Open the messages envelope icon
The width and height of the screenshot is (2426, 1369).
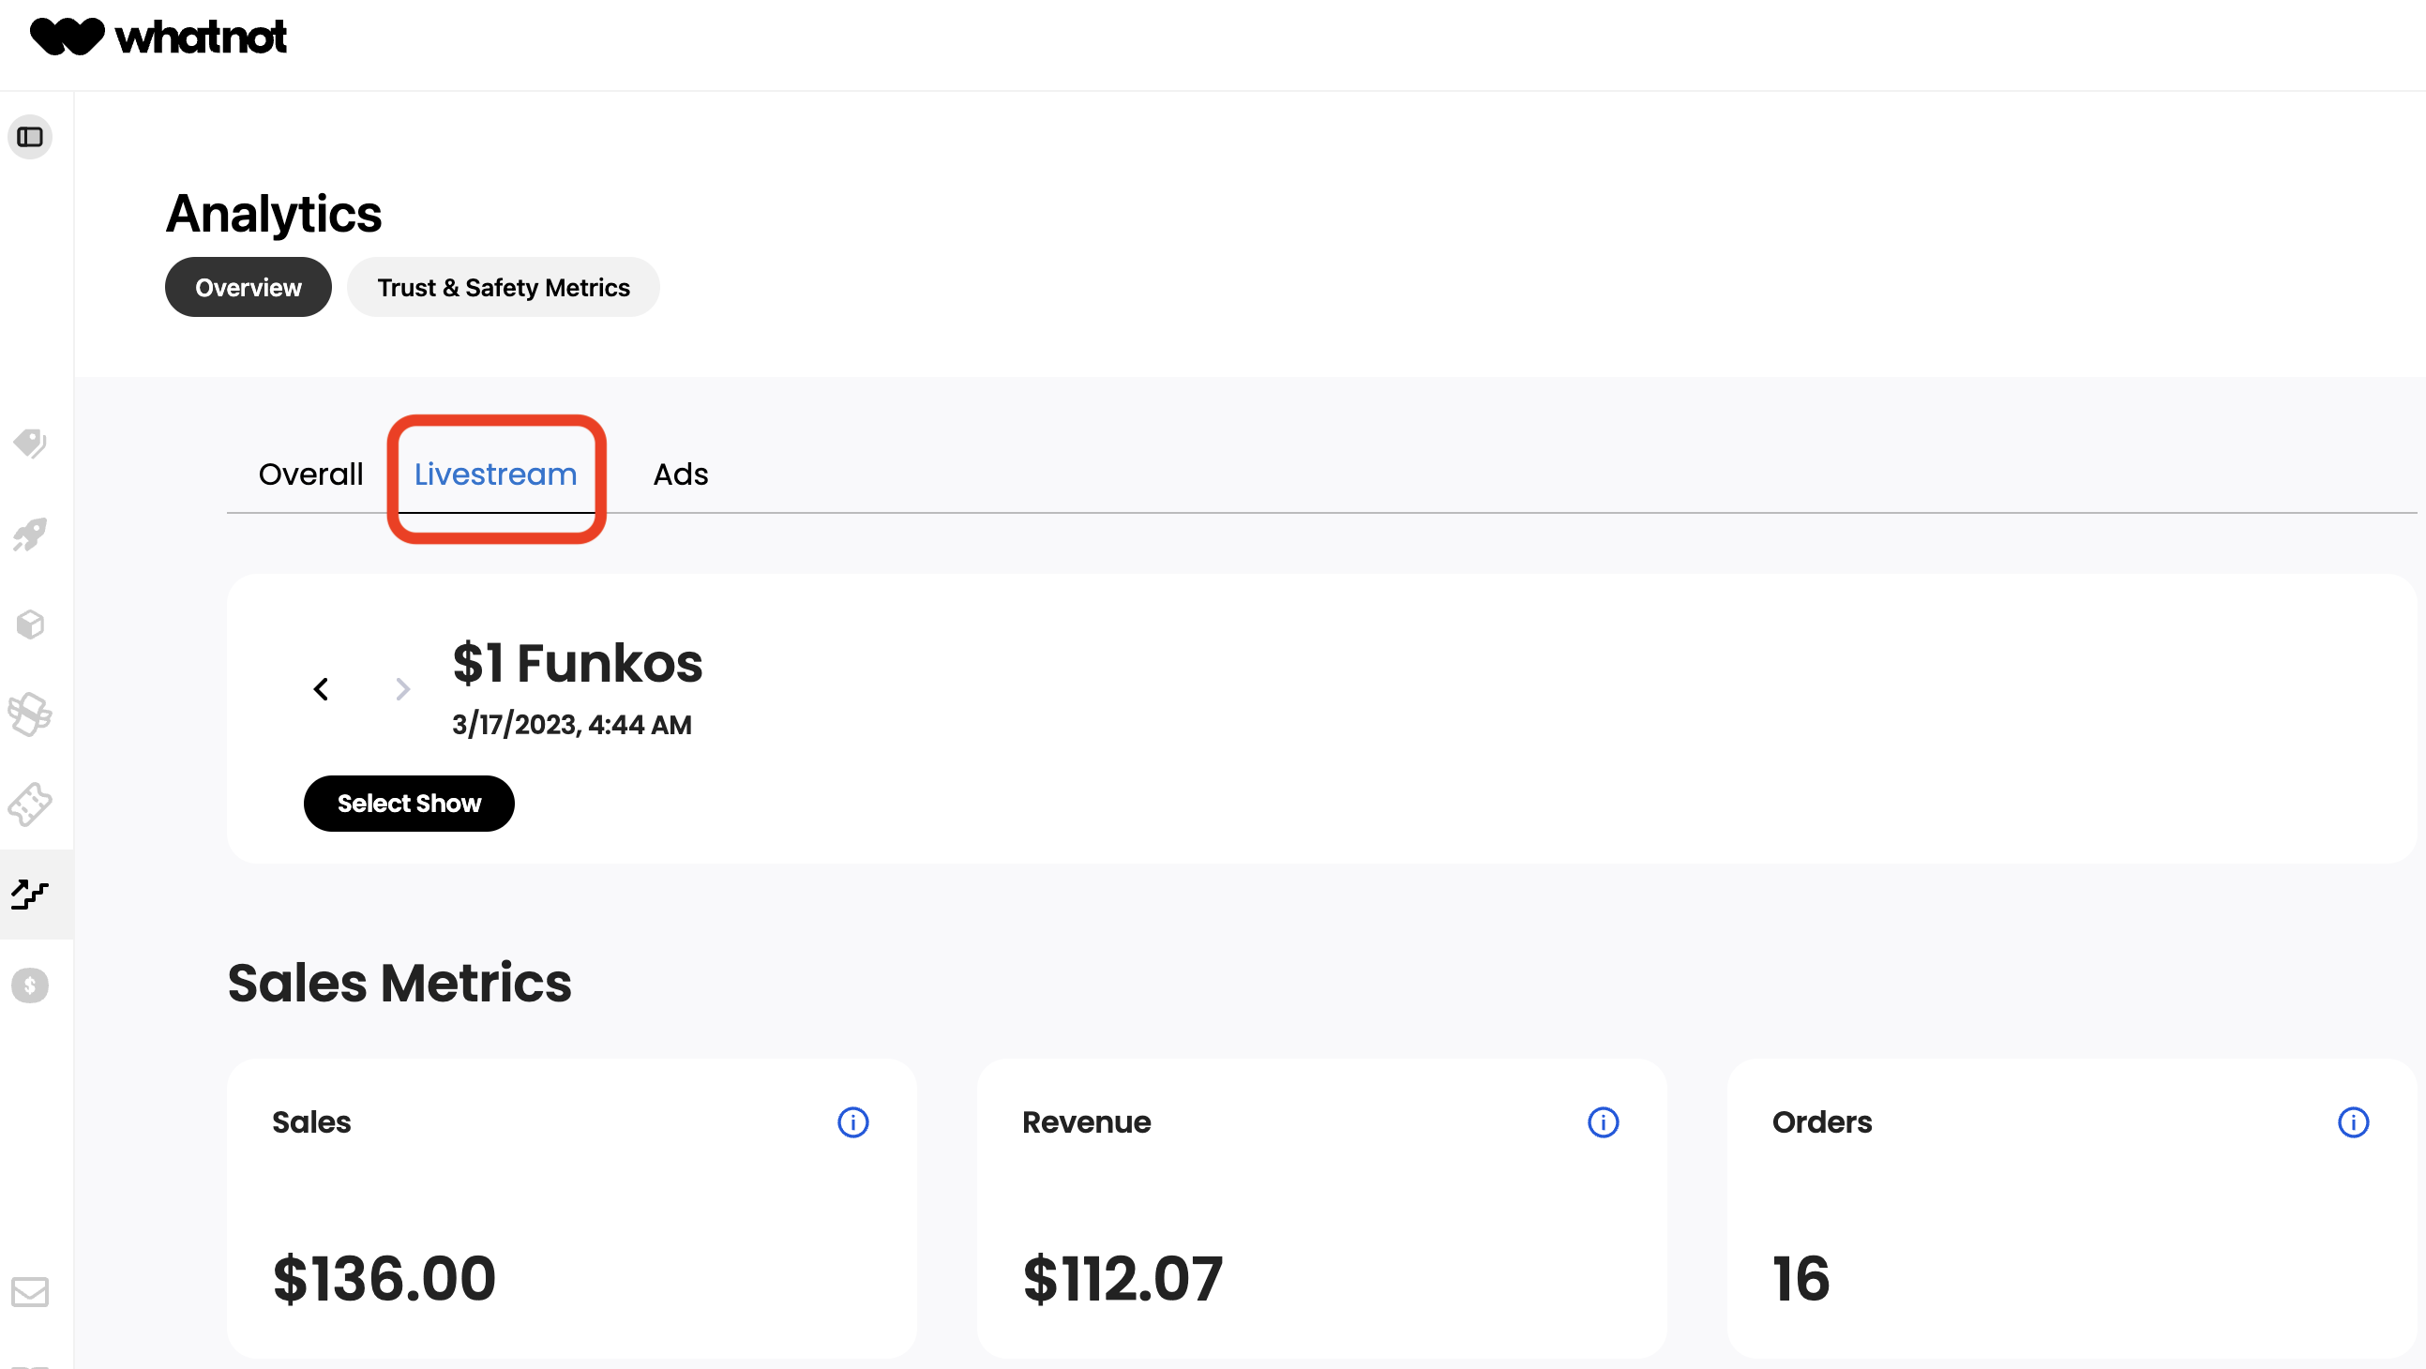[x=29, y=1292]
